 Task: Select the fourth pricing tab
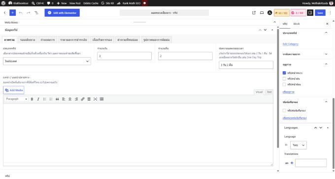click(x=73, y=40)
